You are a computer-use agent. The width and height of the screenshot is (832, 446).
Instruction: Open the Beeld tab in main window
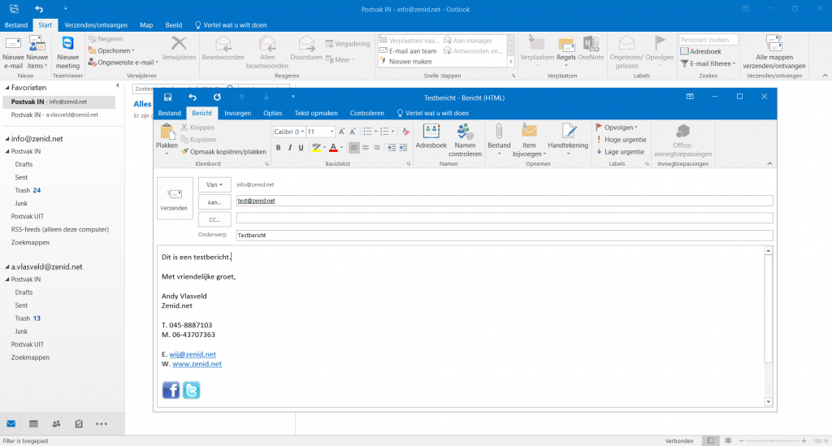[x=174, y=25]
